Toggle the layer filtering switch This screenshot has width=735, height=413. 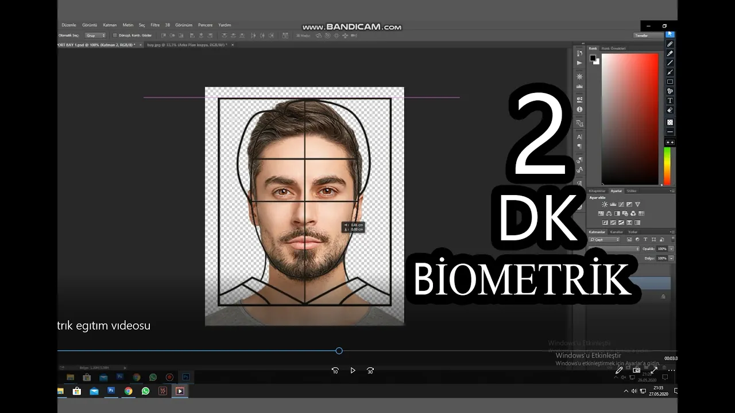672,239
